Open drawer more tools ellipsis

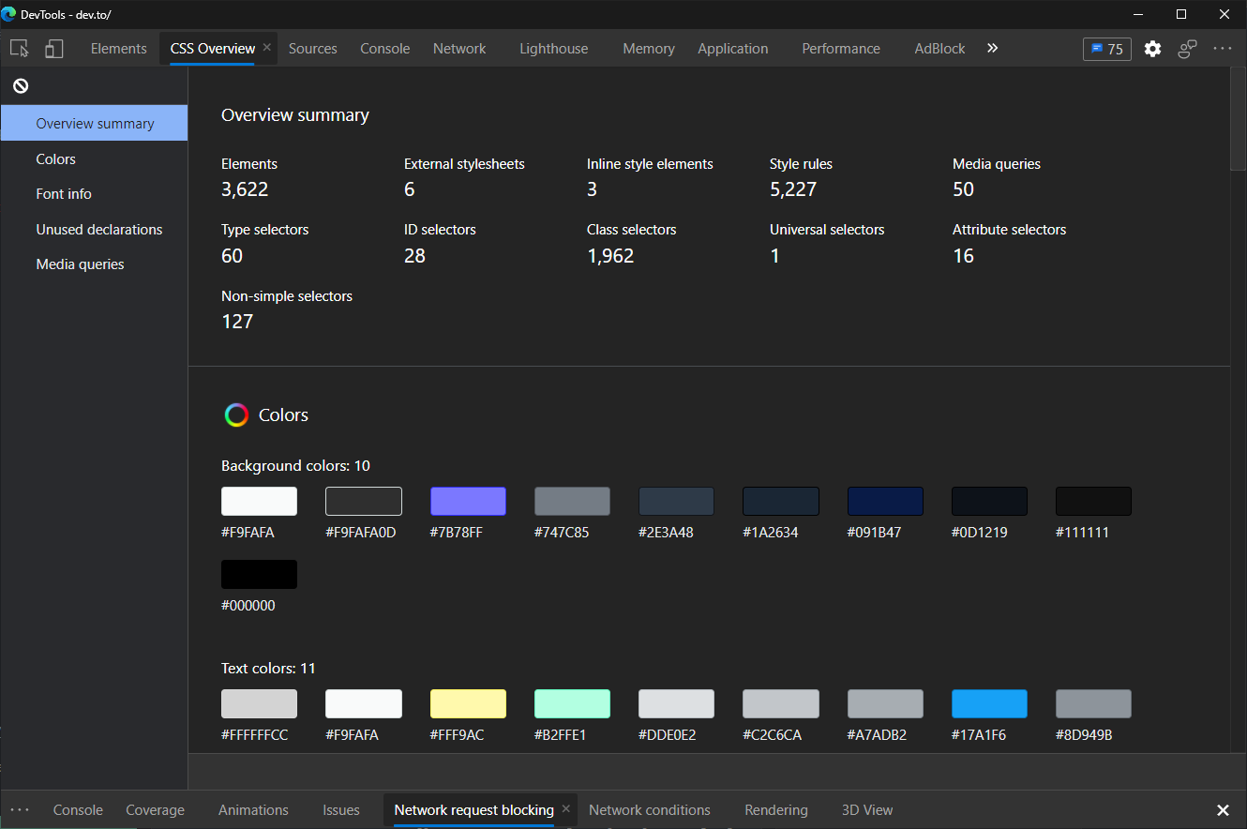pyautogui.click(x=20, y=810)
